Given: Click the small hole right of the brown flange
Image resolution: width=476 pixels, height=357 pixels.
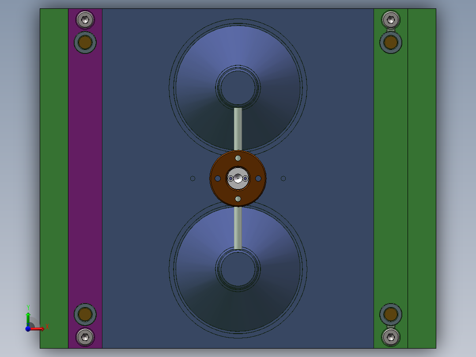Looking at the screenshot, I should [283, 178].
